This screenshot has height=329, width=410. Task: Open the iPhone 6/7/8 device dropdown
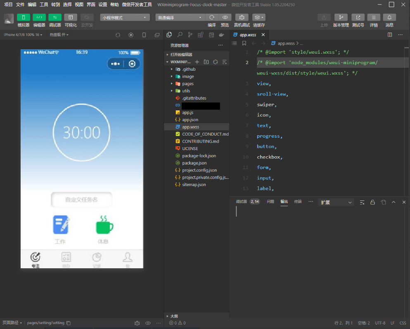click(23, 35)
